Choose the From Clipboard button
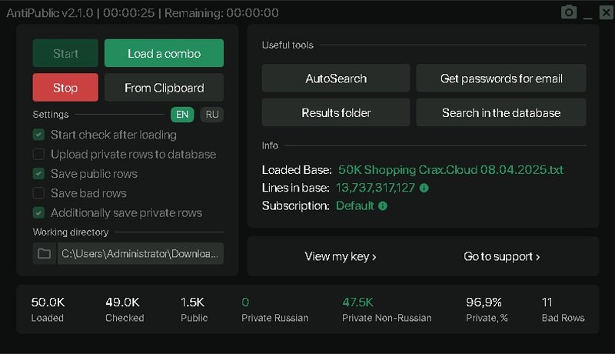The height and width of the screenshot is (354, 615). coord(164,88)
